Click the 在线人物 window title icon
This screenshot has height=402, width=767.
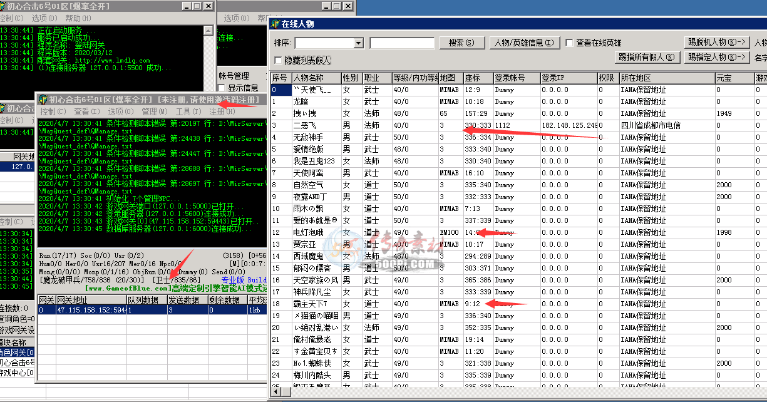275,24
